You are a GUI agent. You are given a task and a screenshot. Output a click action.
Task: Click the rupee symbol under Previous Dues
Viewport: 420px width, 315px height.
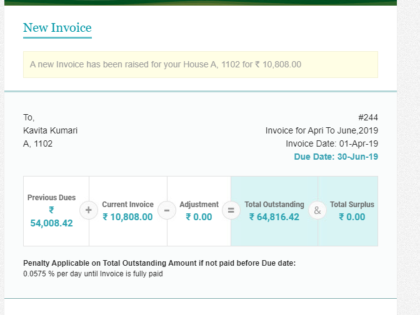coord(51,211)
